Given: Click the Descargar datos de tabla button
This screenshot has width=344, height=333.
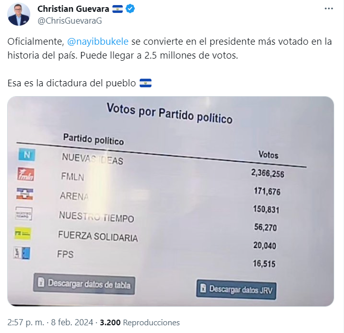Looking at the screenshot, I should (84, 284).
